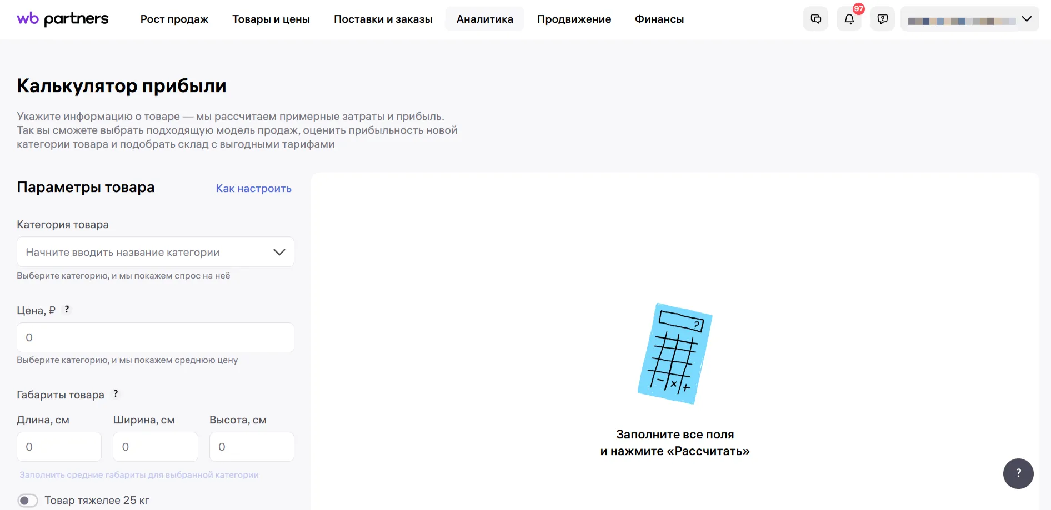Open notifications bell with 97 badge
Viewport: 1051px width, 510px height.
click(849, 19)
